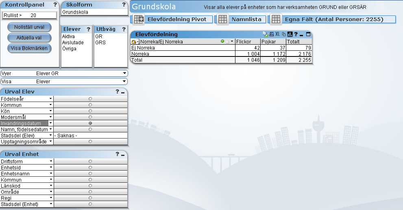Expand the Kön field dropdown arrow

(51, 111)
